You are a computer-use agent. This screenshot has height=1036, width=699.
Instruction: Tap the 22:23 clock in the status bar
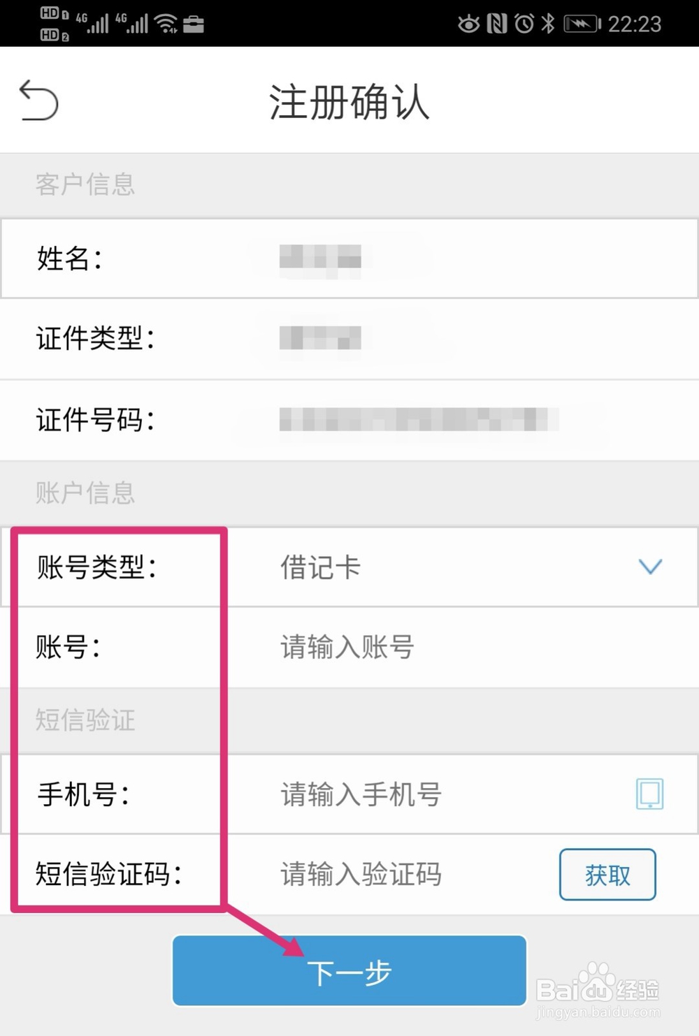pos(634,24)
